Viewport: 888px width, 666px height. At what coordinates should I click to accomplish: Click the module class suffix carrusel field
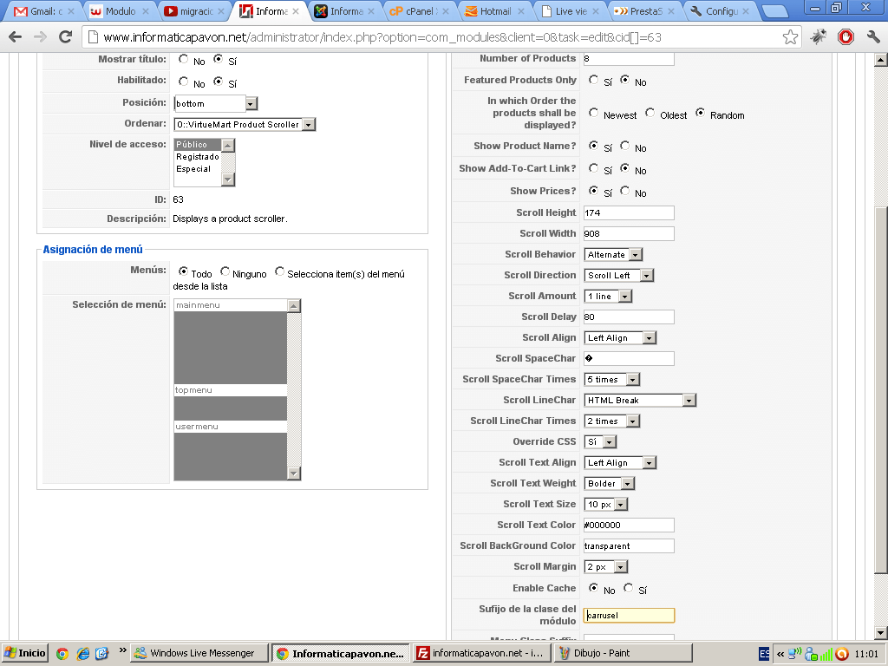point(629,616)
